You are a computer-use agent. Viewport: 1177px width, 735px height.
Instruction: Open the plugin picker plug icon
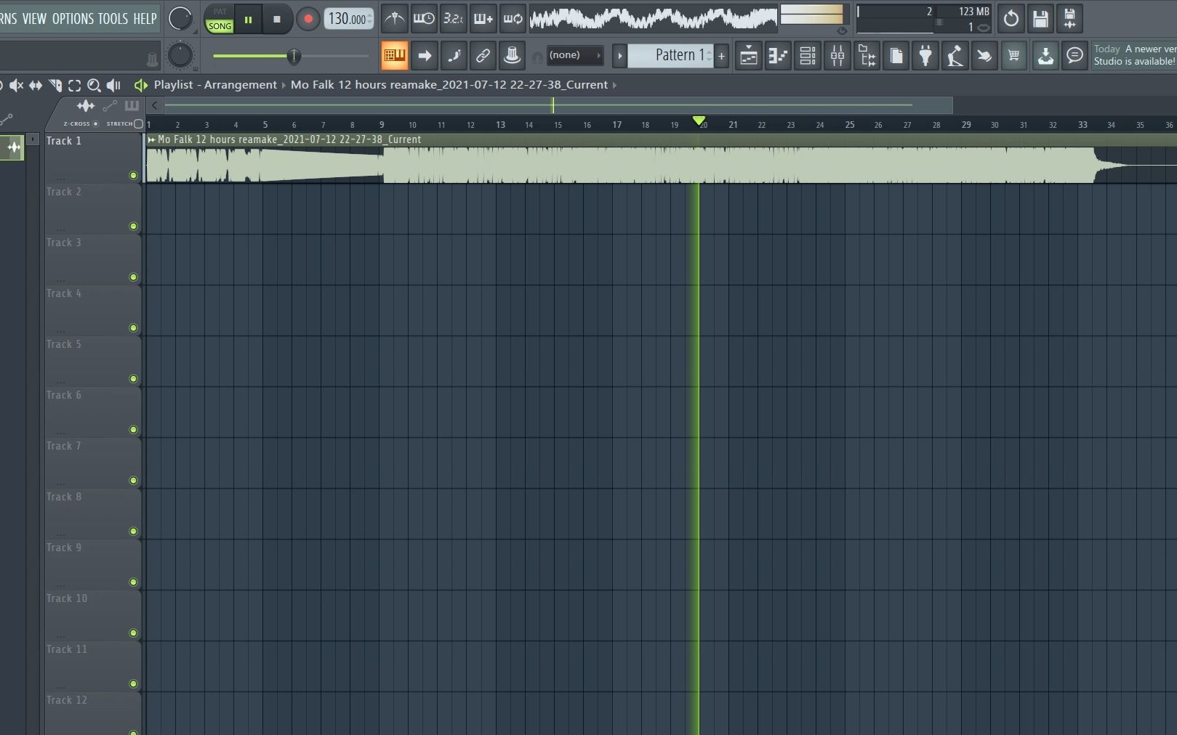coord(925,56)
